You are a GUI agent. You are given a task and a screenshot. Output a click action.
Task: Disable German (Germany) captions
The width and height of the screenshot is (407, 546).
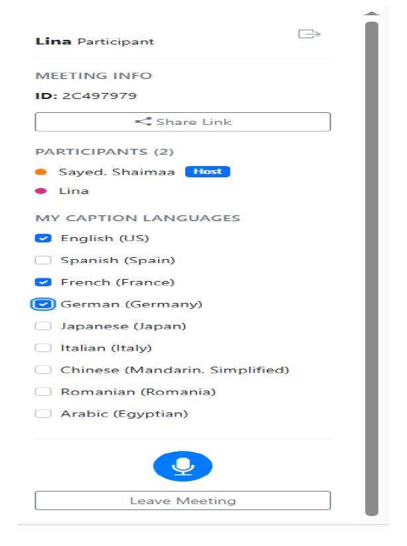click(42, 304)
